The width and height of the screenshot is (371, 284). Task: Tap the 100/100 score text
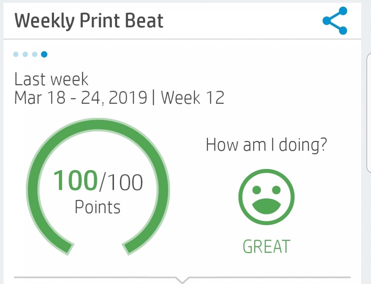pyautogui.click(x=98, y=181)
